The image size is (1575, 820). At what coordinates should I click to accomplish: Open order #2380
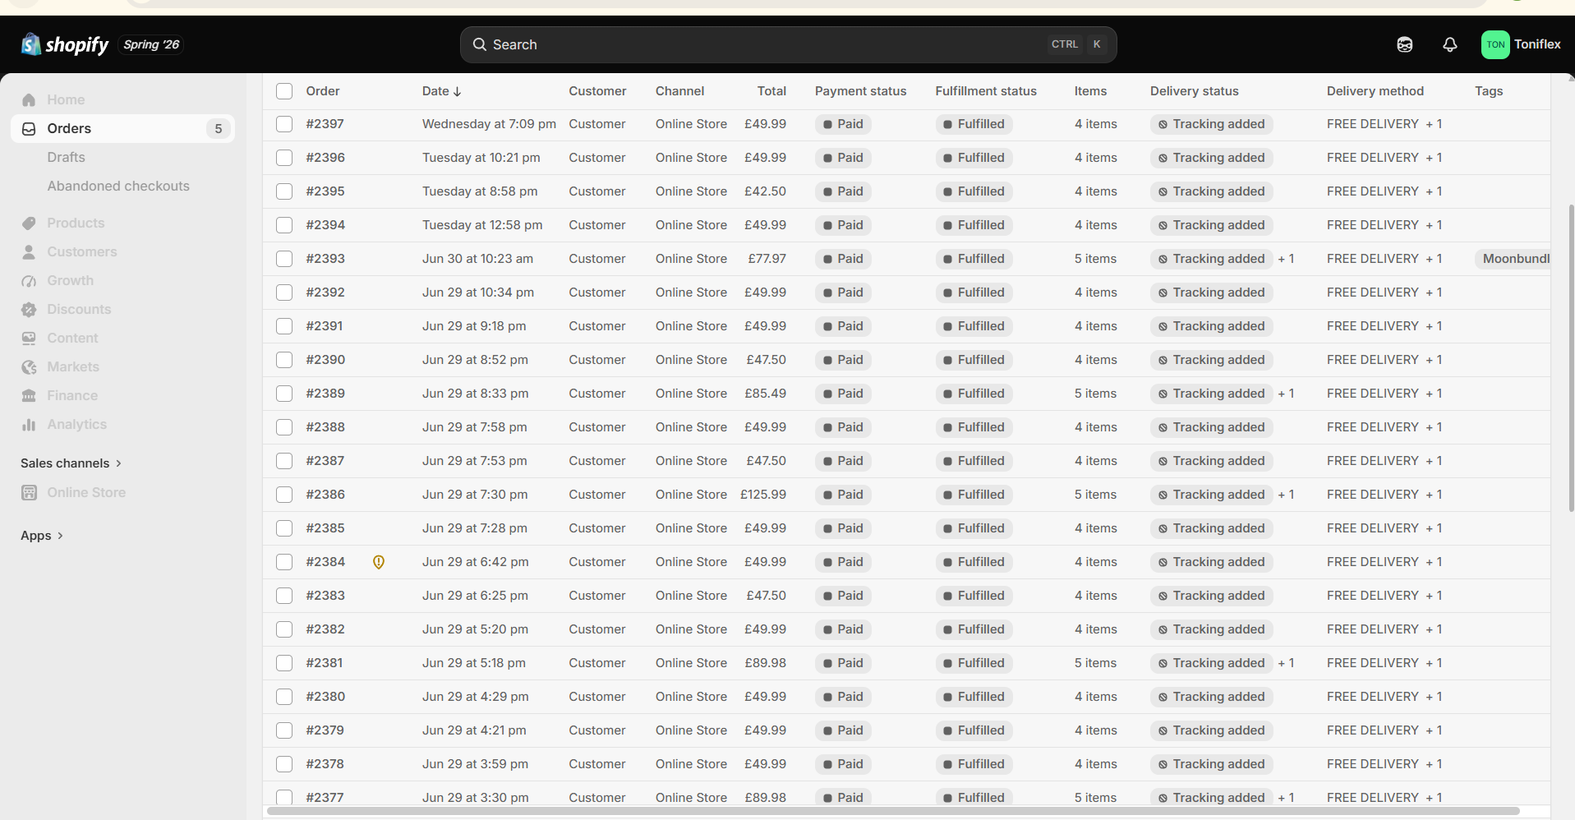[325, 697]
